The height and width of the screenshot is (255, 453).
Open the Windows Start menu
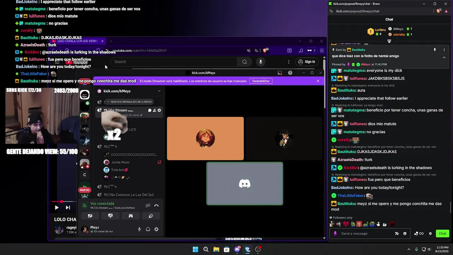[x=195, y=249]
